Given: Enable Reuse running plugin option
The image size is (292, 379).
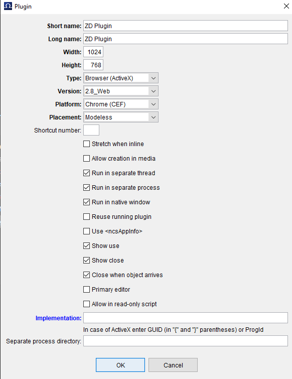Looking at the screenshot, I should [86, 216].
